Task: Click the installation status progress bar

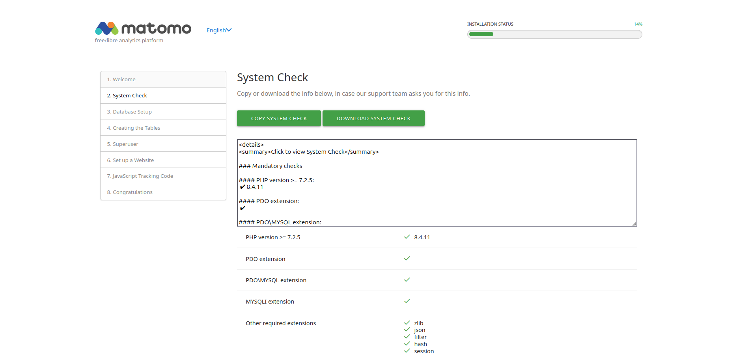Action: point(554,34)
